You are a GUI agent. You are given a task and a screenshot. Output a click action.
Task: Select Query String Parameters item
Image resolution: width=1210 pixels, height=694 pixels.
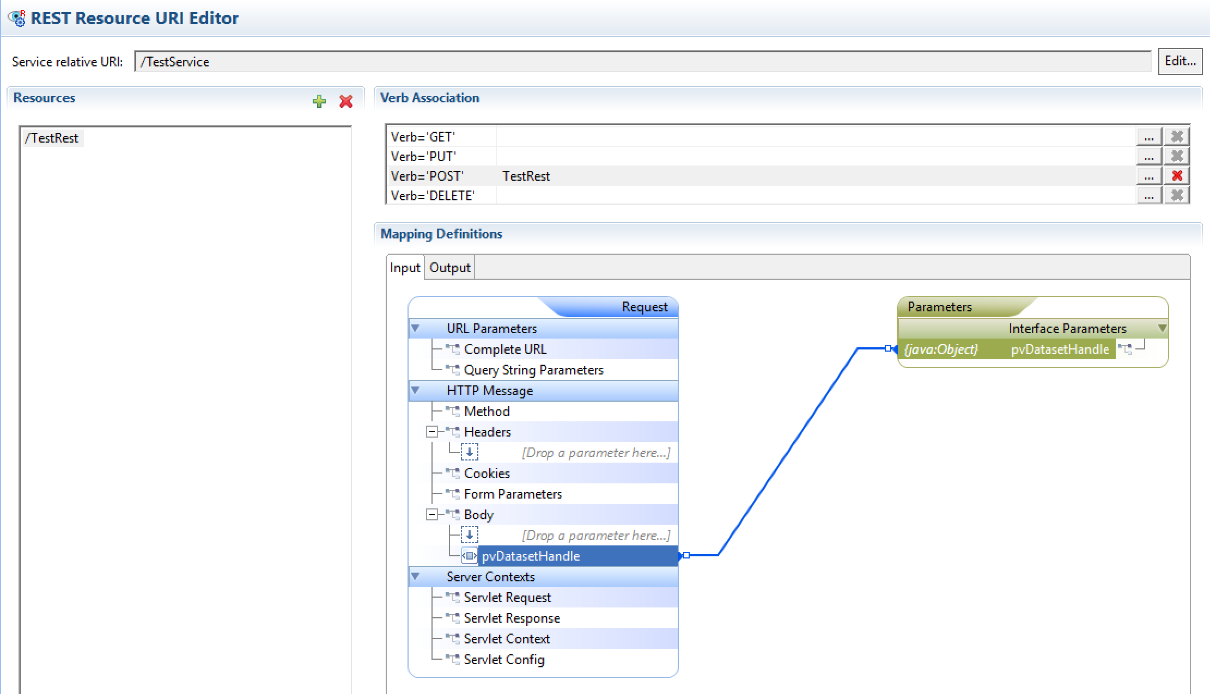533,370
